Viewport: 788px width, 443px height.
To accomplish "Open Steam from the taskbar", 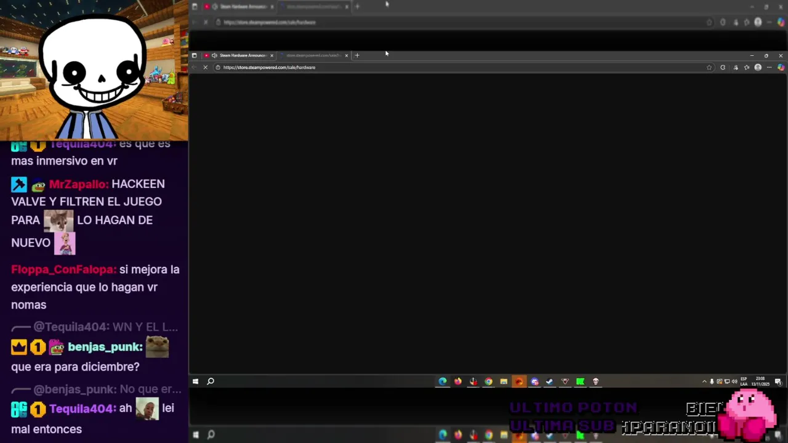I will (x=549, y=381).
